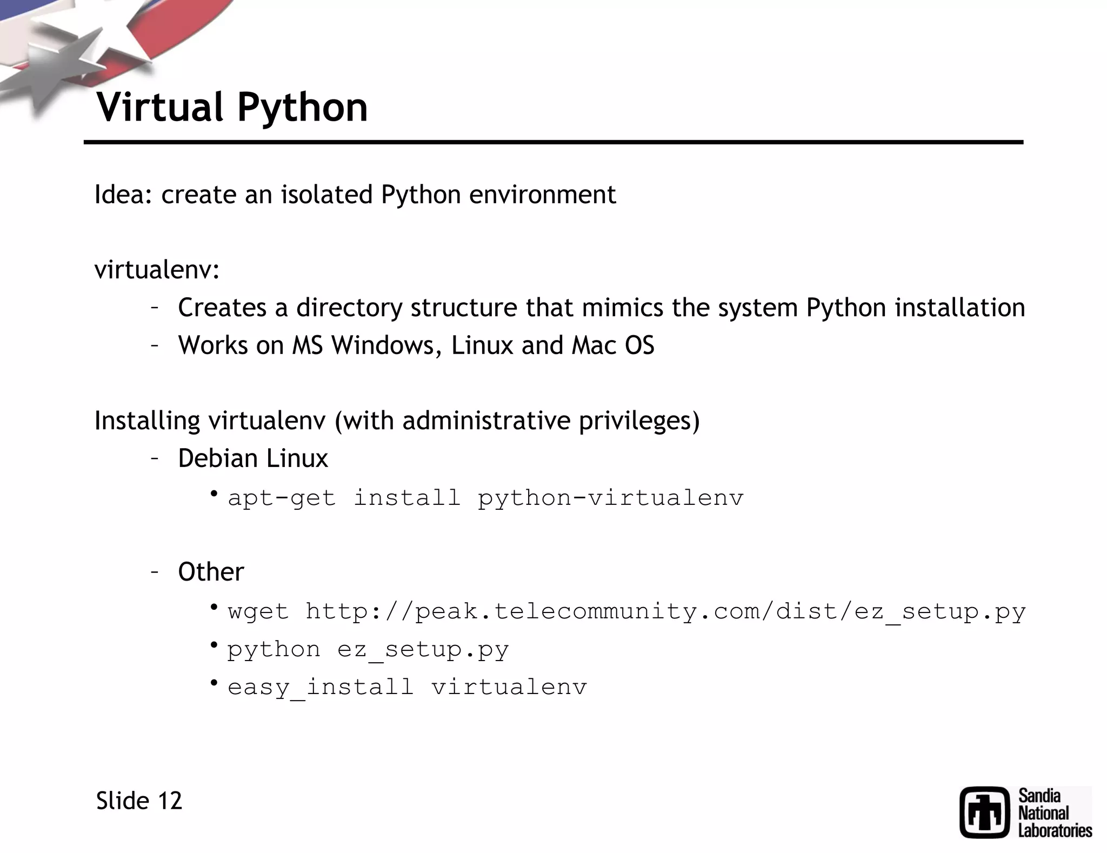Viewport: 1107px width, 853px height.
Task: Click the python ez_setup.py command
Action: click(x=368, y=650)
